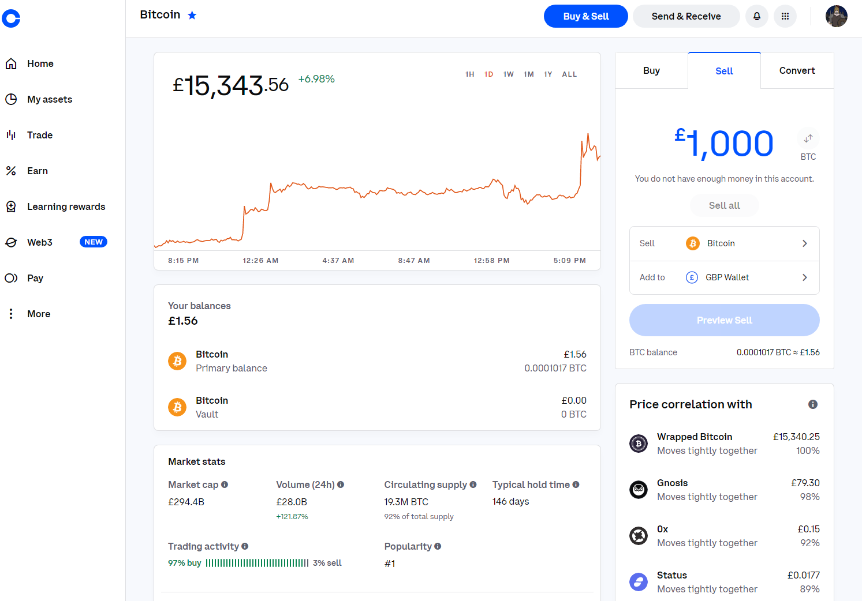Click the Pay icon in sidebar
The height and width of the screenshot is (601, 862).
pyautogui.click(x=11, y=278)
